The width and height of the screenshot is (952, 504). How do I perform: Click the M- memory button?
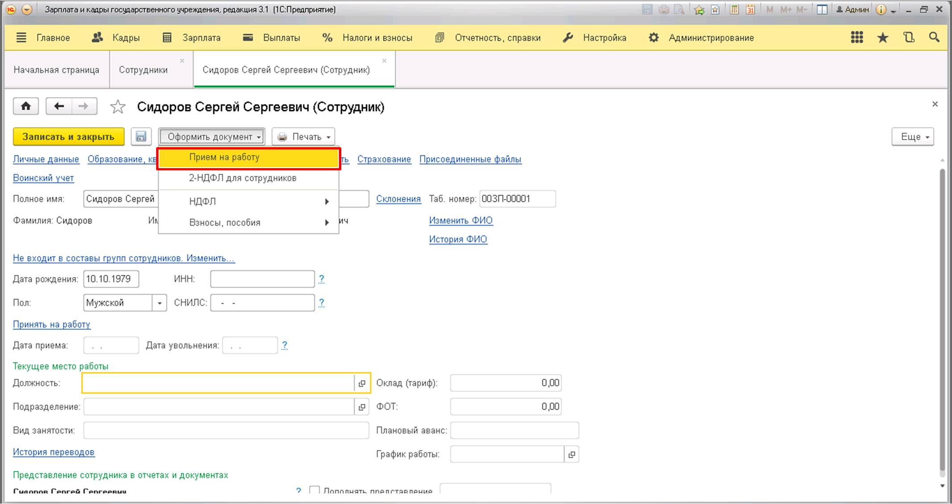(802, 9)
